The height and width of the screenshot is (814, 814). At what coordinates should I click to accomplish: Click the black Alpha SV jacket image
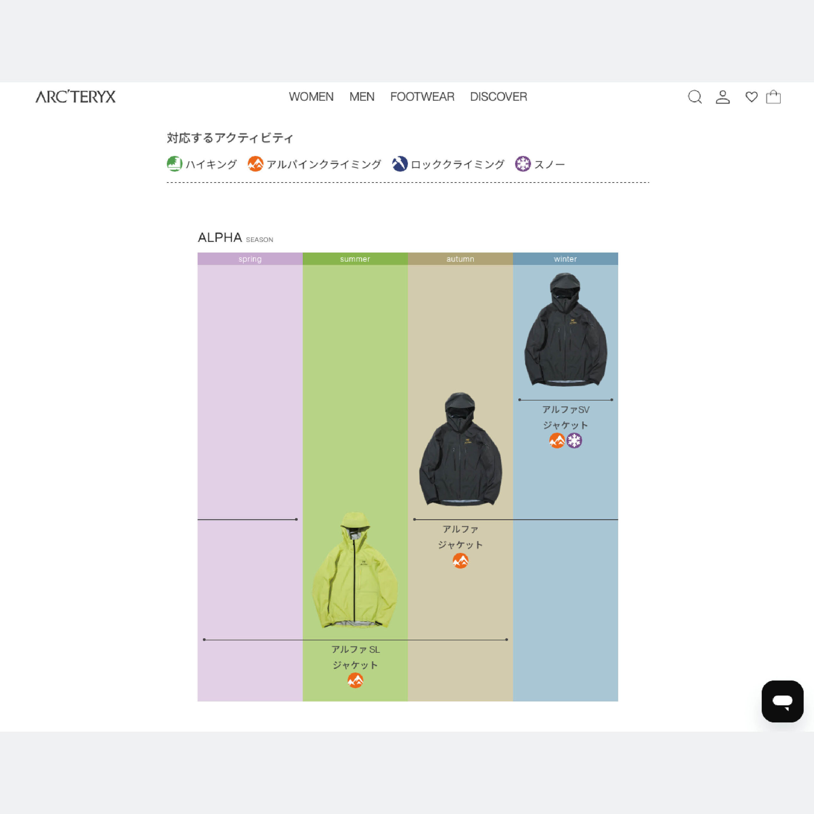[x=565, y=329]
